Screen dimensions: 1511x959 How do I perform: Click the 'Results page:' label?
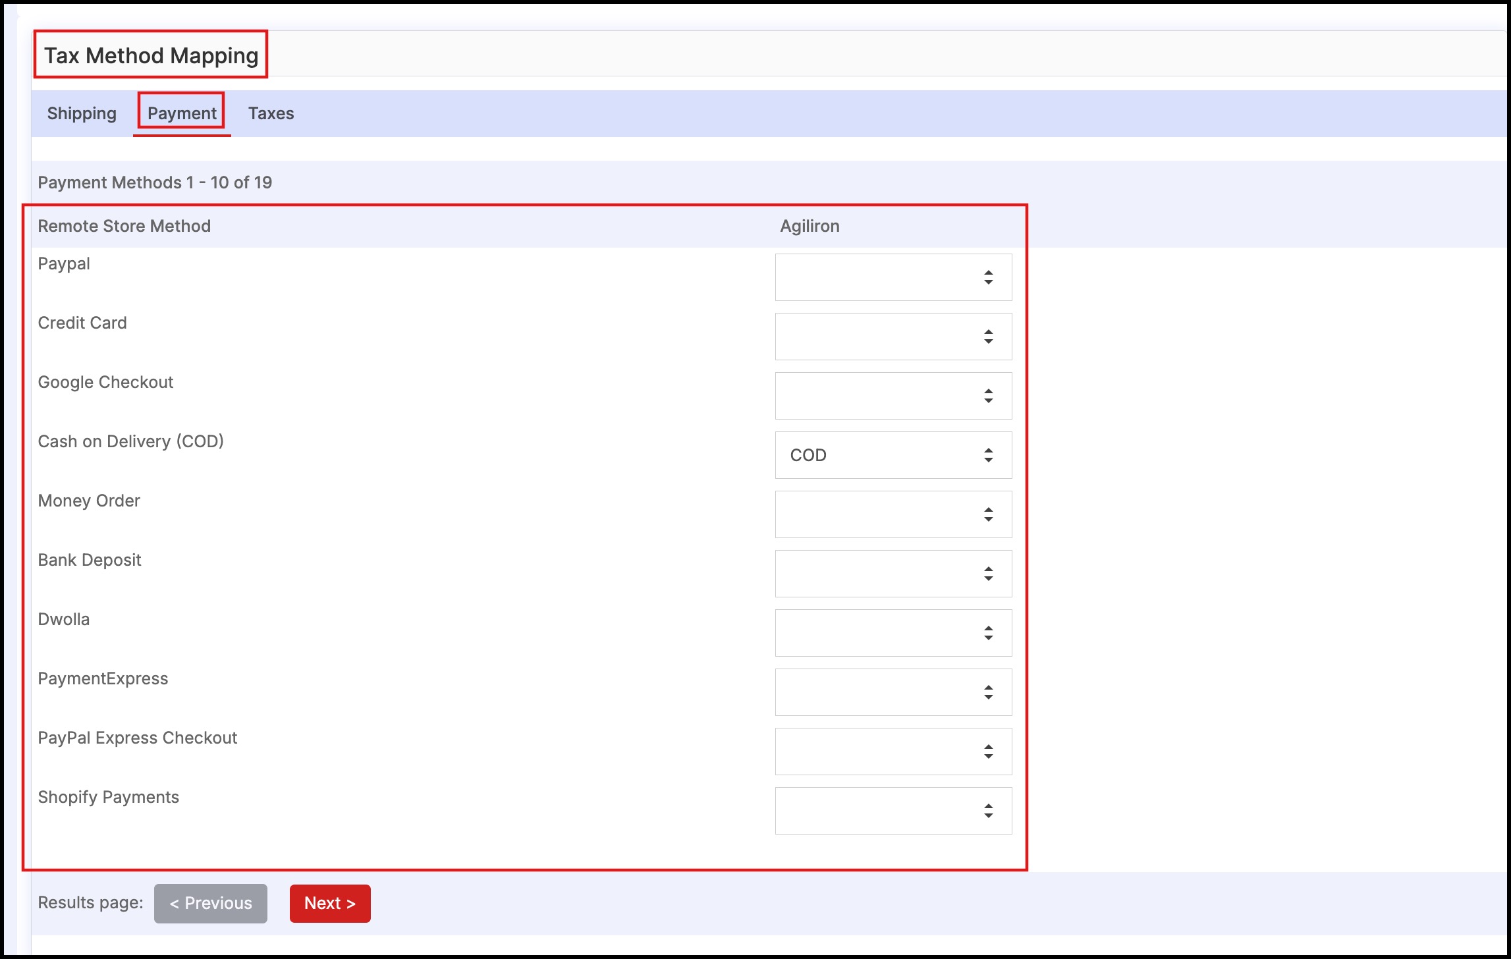point(90,902)
